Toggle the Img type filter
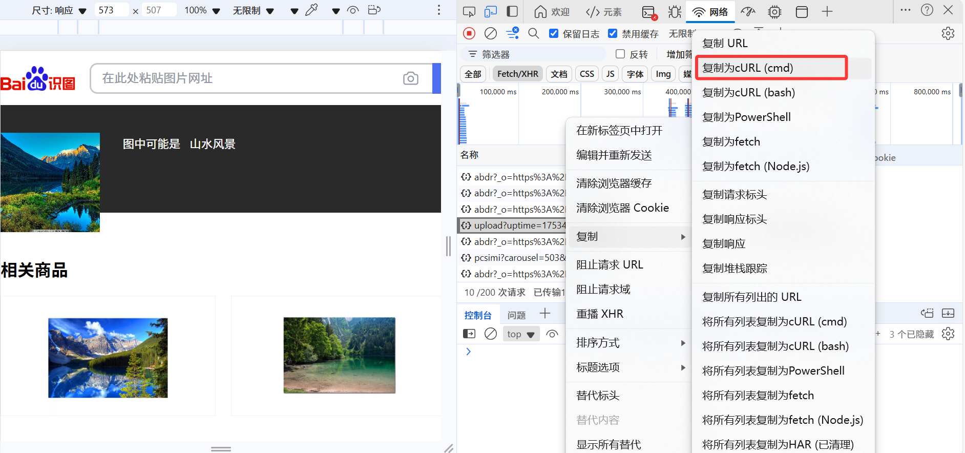 663,74
